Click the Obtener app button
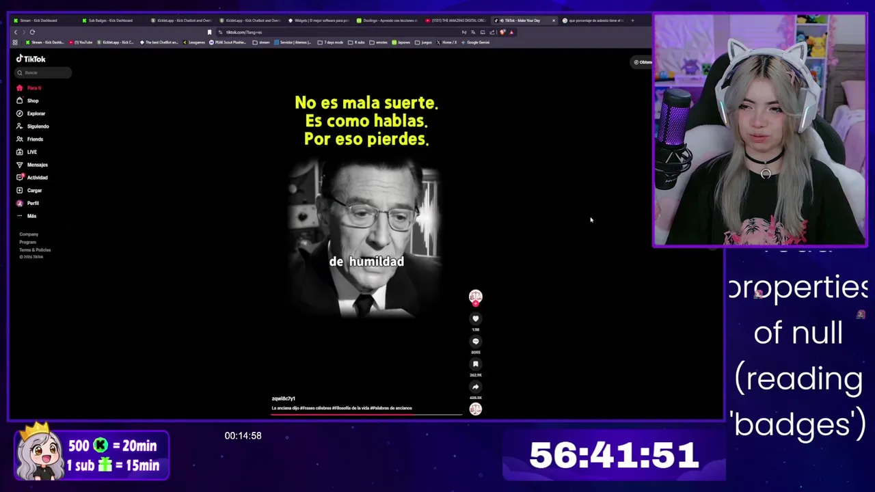 pyautogui.click(x=643, y=62)
